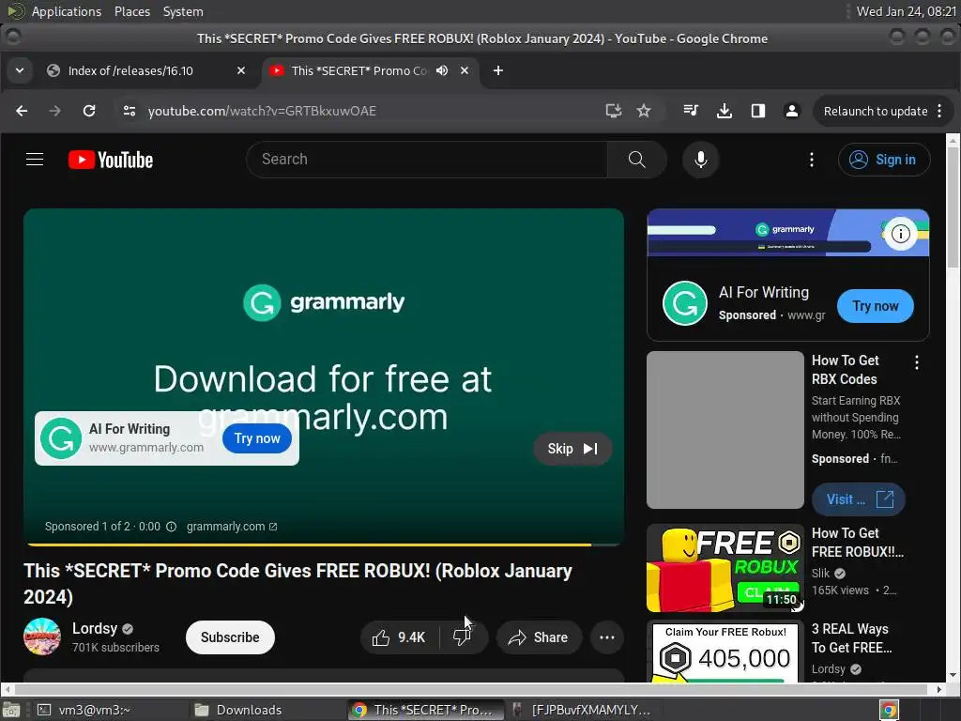961x721 pixels.
Task: Click the show desktop icon in taskbar
Action: (x=11, y=711)
